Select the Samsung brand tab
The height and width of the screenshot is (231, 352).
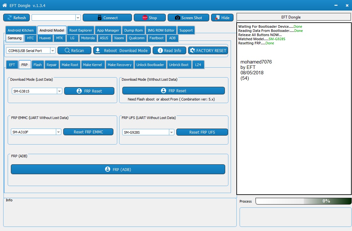click(x=15, y=38)
